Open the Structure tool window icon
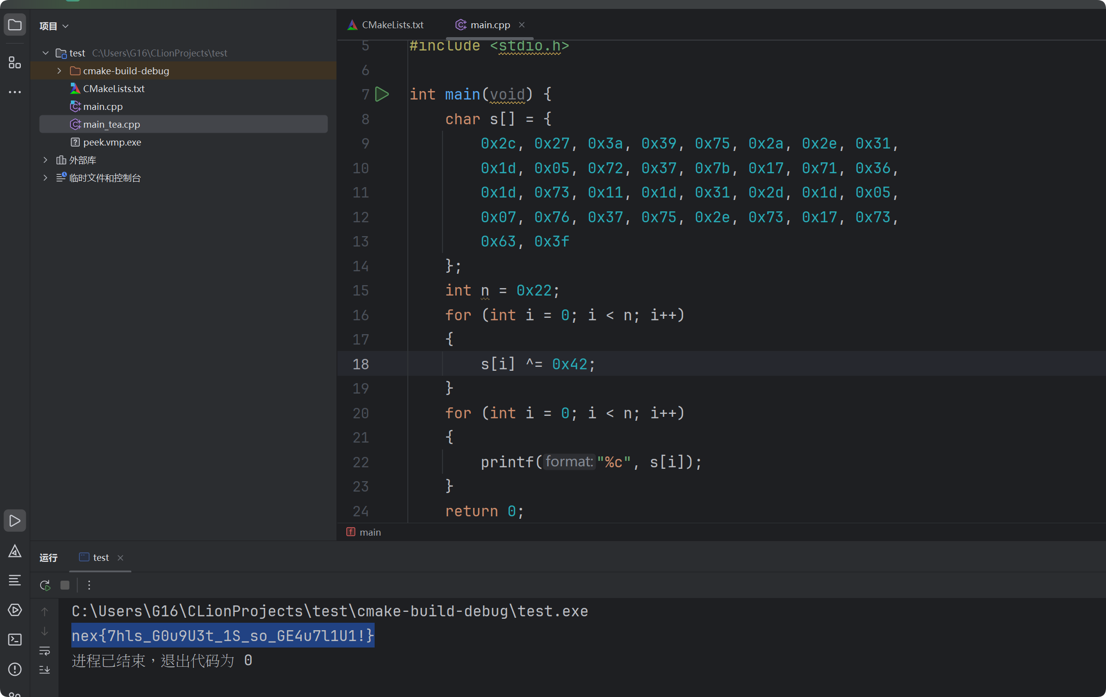Viewport: 1106px width, 697px height. (15, 62)
